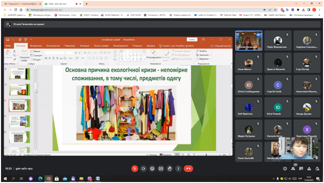Click the Format Painter brush icon
324x183 pixels.
(14, 60)
